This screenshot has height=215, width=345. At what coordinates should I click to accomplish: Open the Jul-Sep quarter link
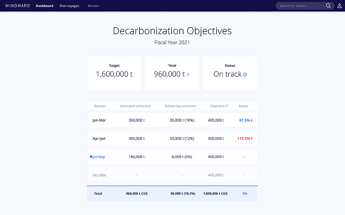pyautogui.click(x=98, y=157)
